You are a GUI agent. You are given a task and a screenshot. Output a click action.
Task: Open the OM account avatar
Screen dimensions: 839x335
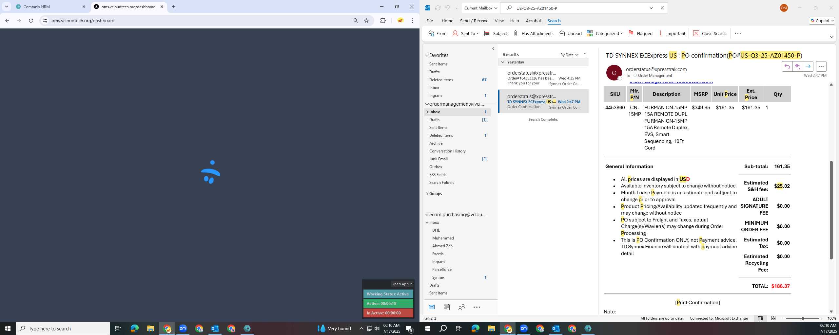coord(784,8)
